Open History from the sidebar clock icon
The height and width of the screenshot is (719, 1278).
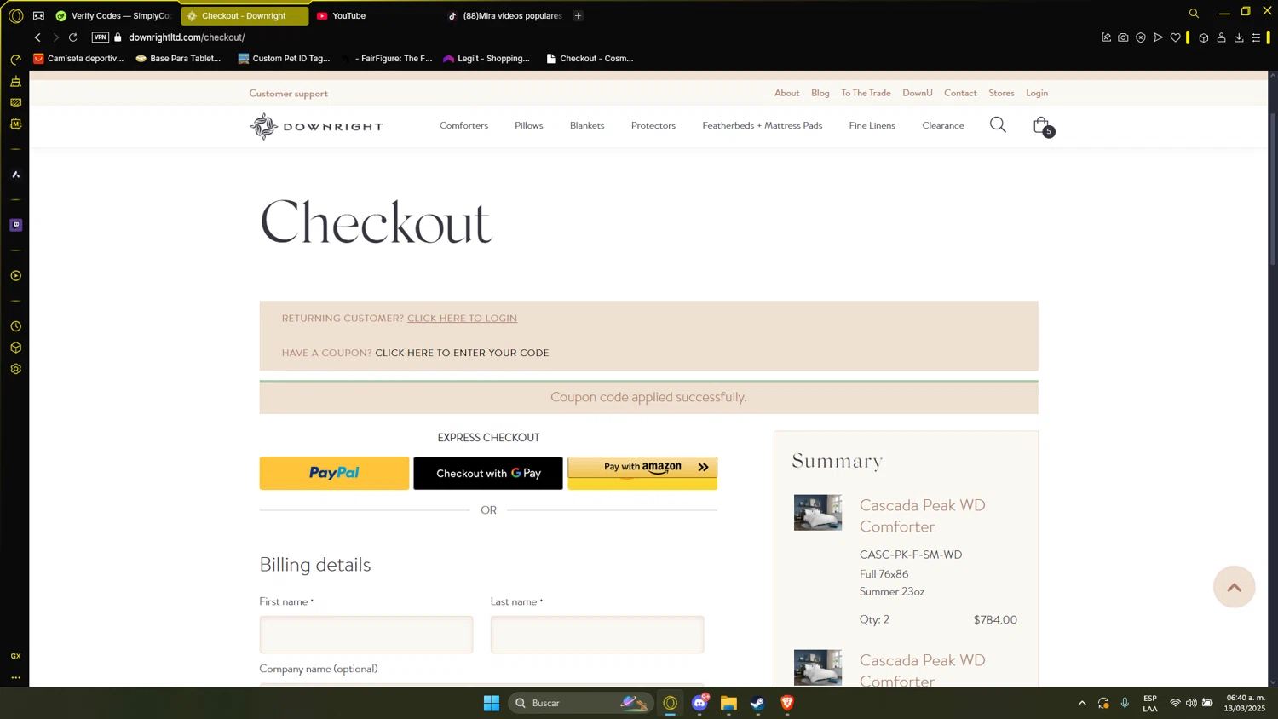point(15,326)
